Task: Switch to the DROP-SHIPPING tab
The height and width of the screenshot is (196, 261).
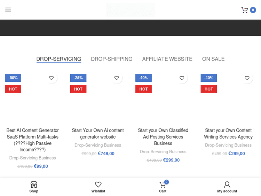Action: pos(112,59)
